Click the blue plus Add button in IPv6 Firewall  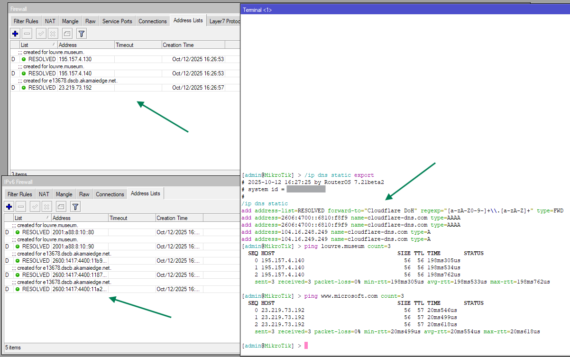9,206
